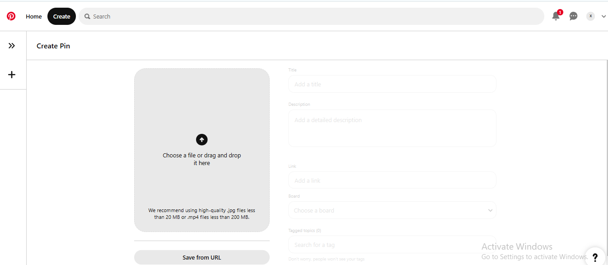The height and width of the screenshot is (265, 608).
Task: Click the Pinterest logo icon
Action: [x=11, y=16]
